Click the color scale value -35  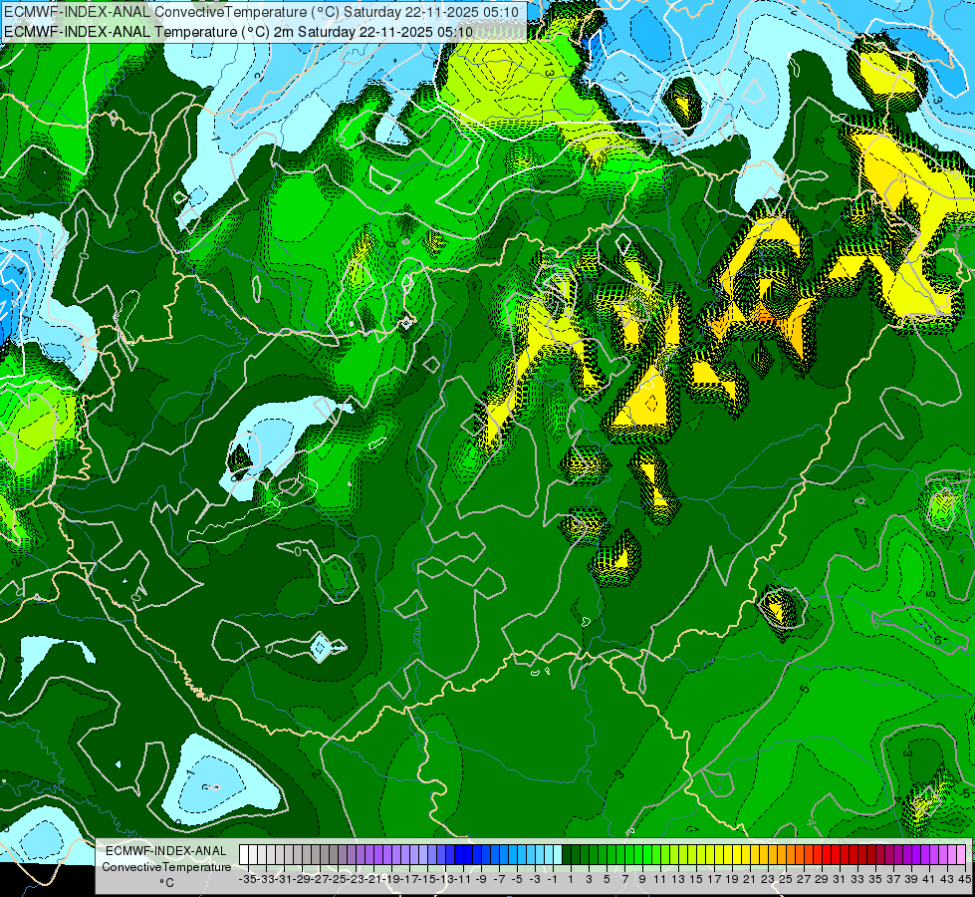[x=248, y=879]
